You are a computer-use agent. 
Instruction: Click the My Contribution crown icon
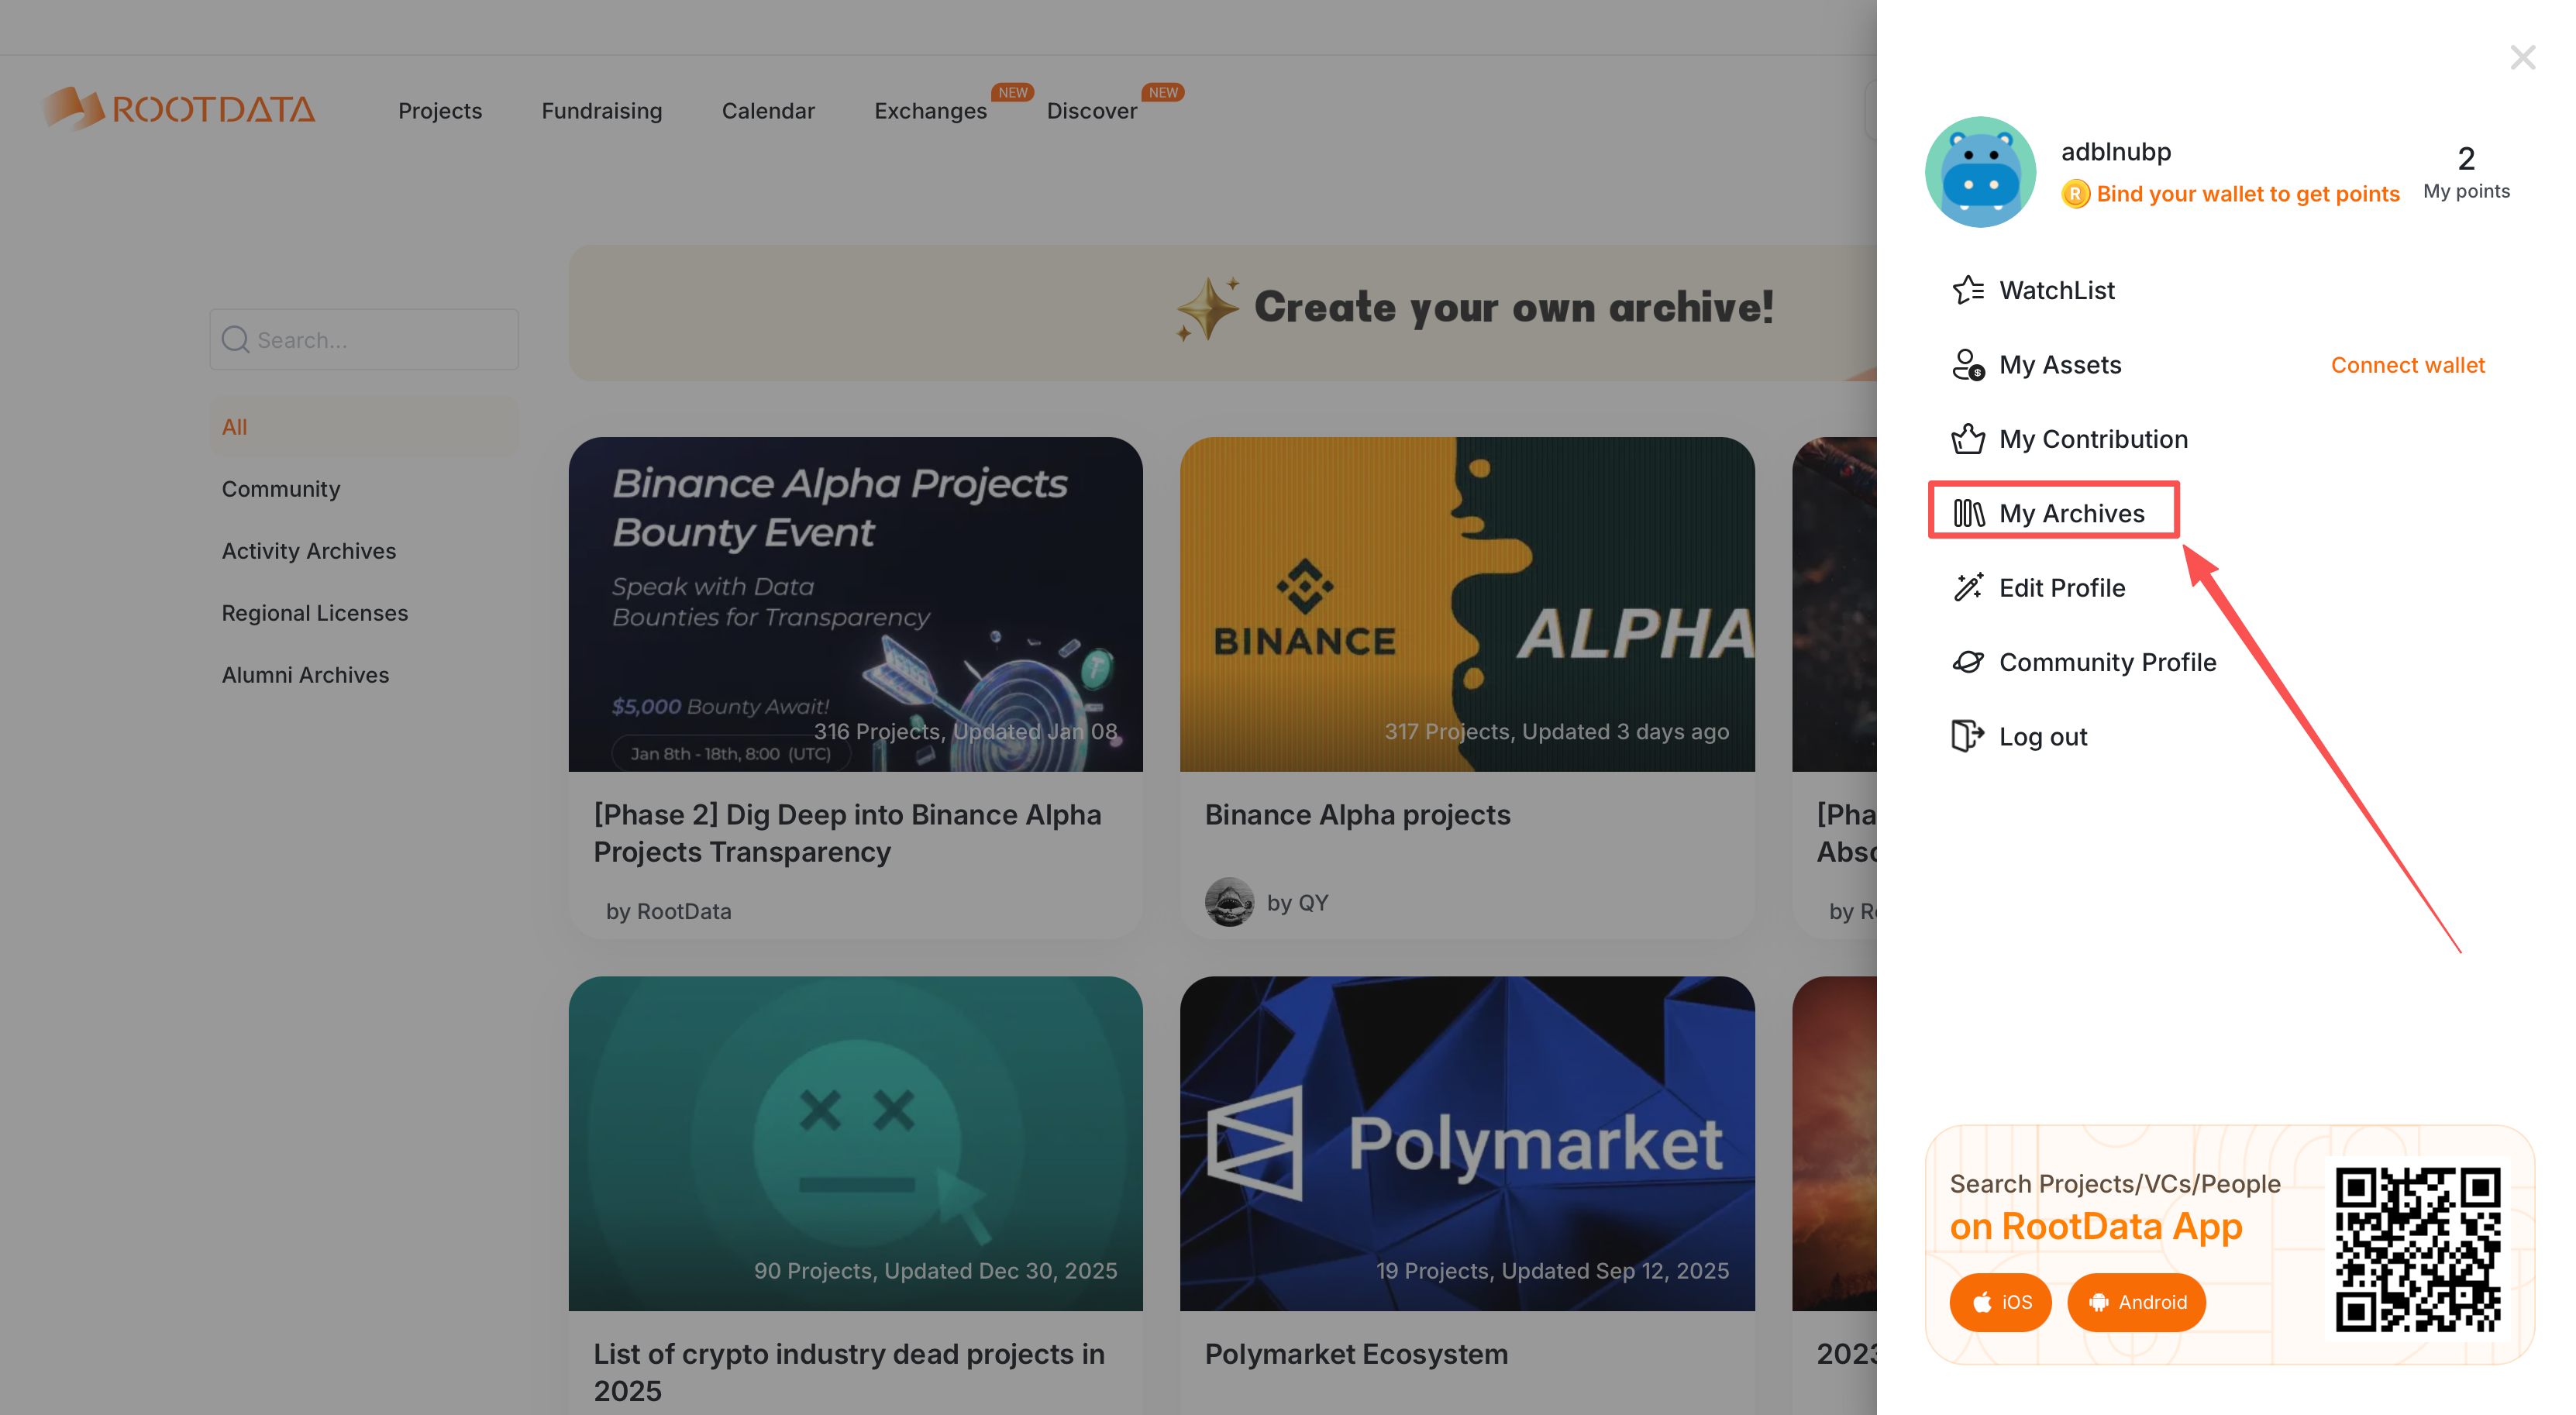[x=1967, y=439]
